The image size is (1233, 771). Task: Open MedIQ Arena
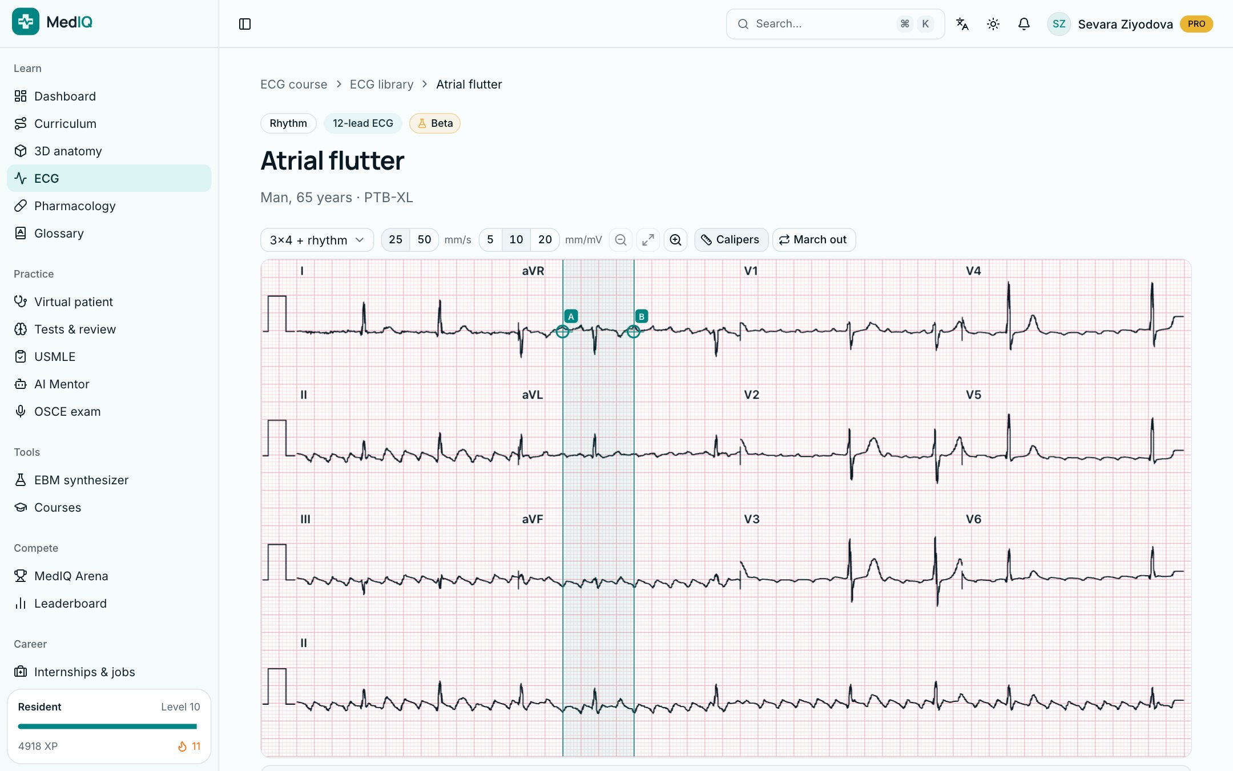click(x=109, y=576)
